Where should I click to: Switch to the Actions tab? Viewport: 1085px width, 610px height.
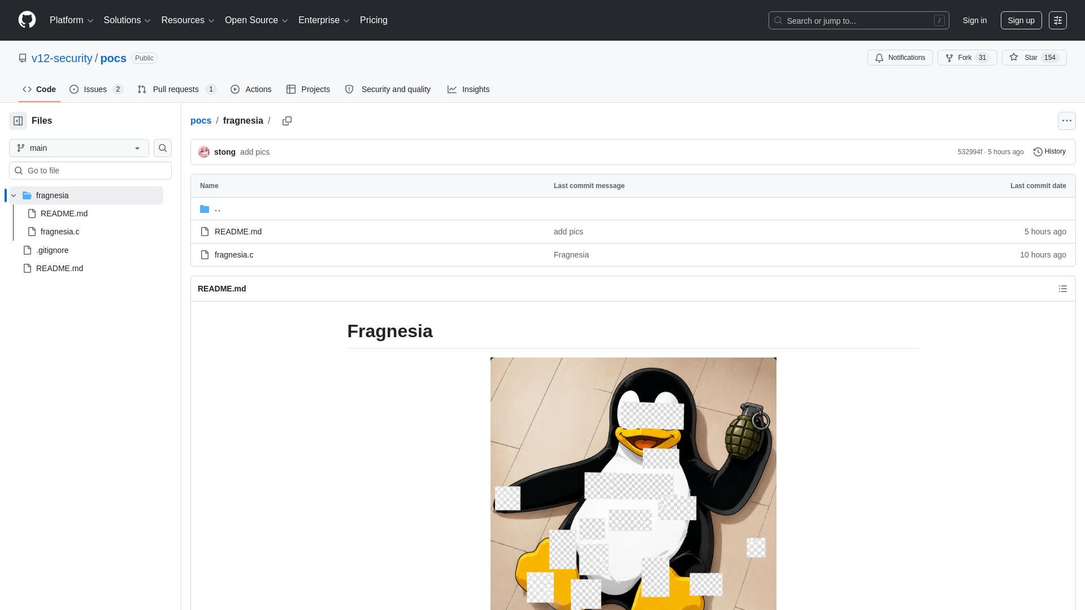tap(251, 89)
